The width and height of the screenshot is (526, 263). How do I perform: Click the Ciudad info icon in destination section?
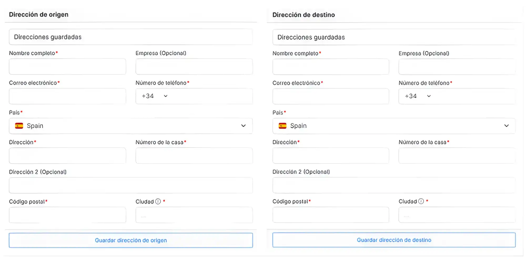[x=421, y=201]
